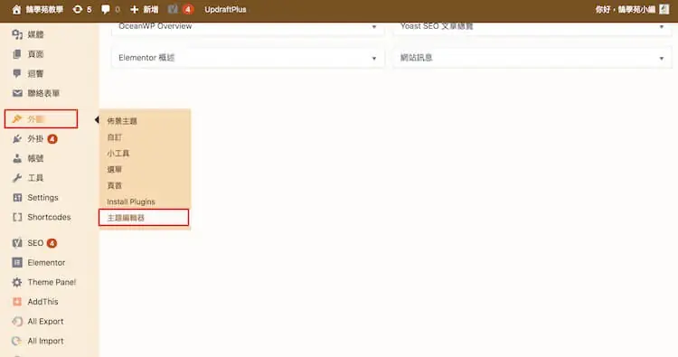Toggle the Elementor 概述 panel arrow

[374, 58]
